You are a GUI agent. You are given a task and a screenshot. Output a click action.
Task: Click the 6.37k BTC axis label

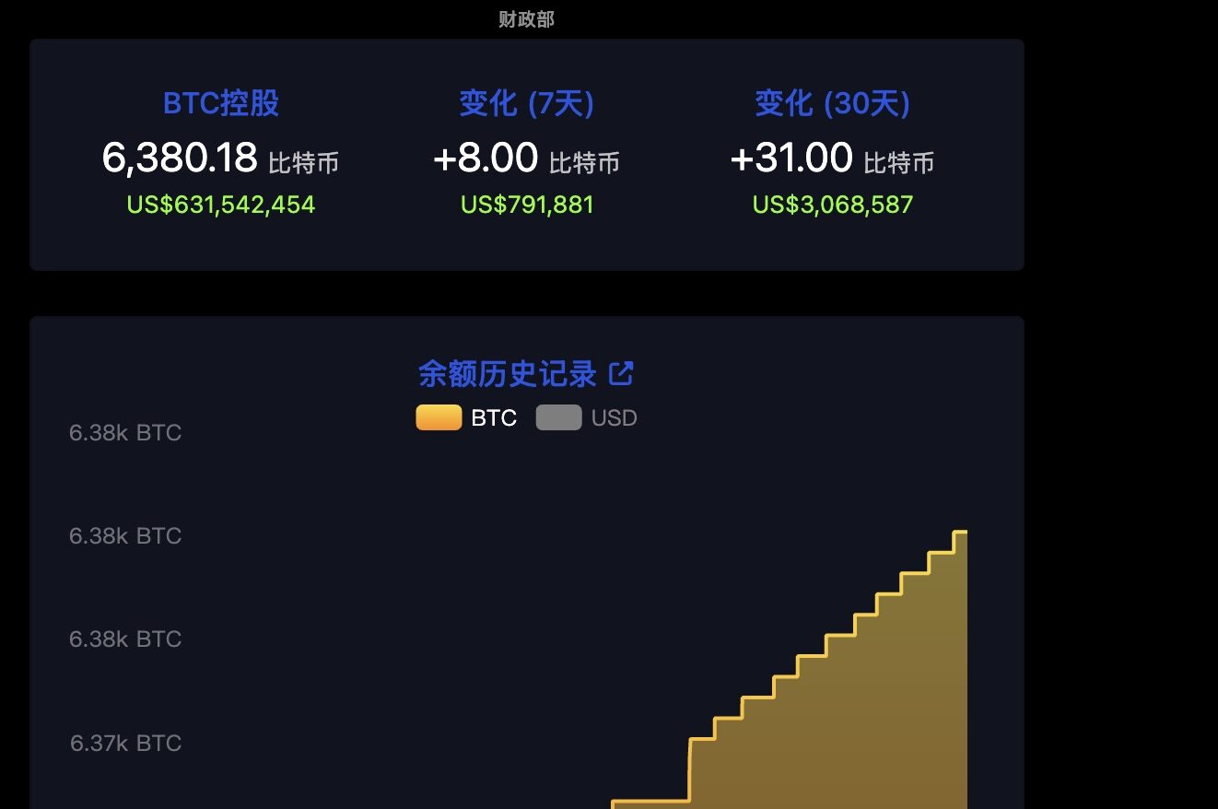point(124,743)
